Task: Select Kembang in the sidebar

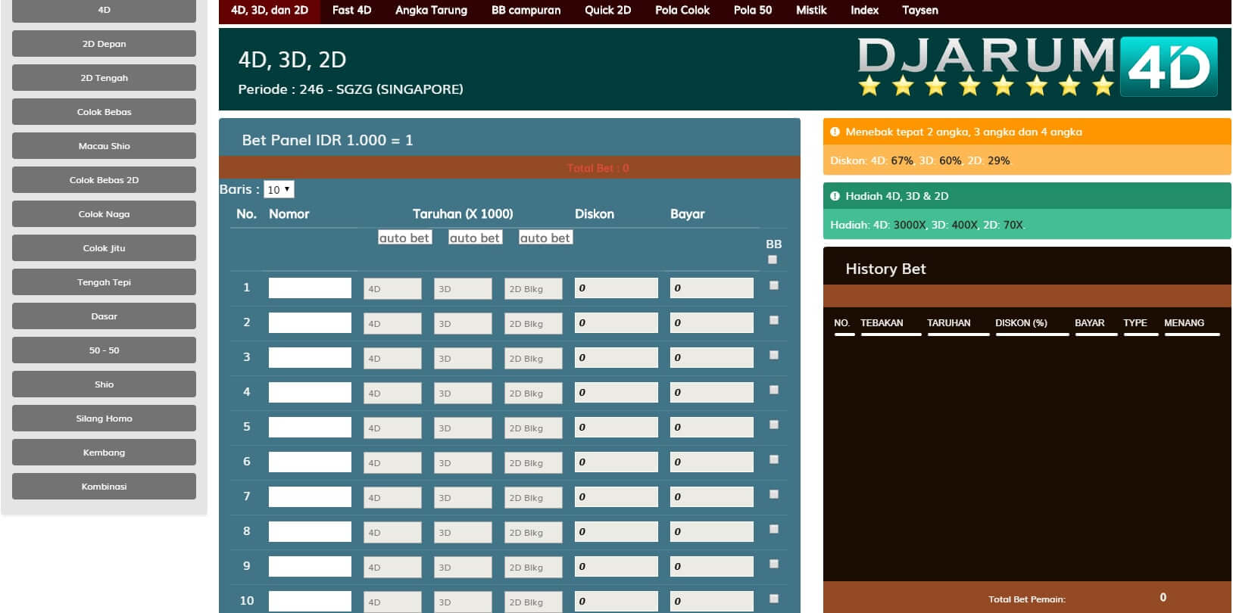Action: point(104,453)
